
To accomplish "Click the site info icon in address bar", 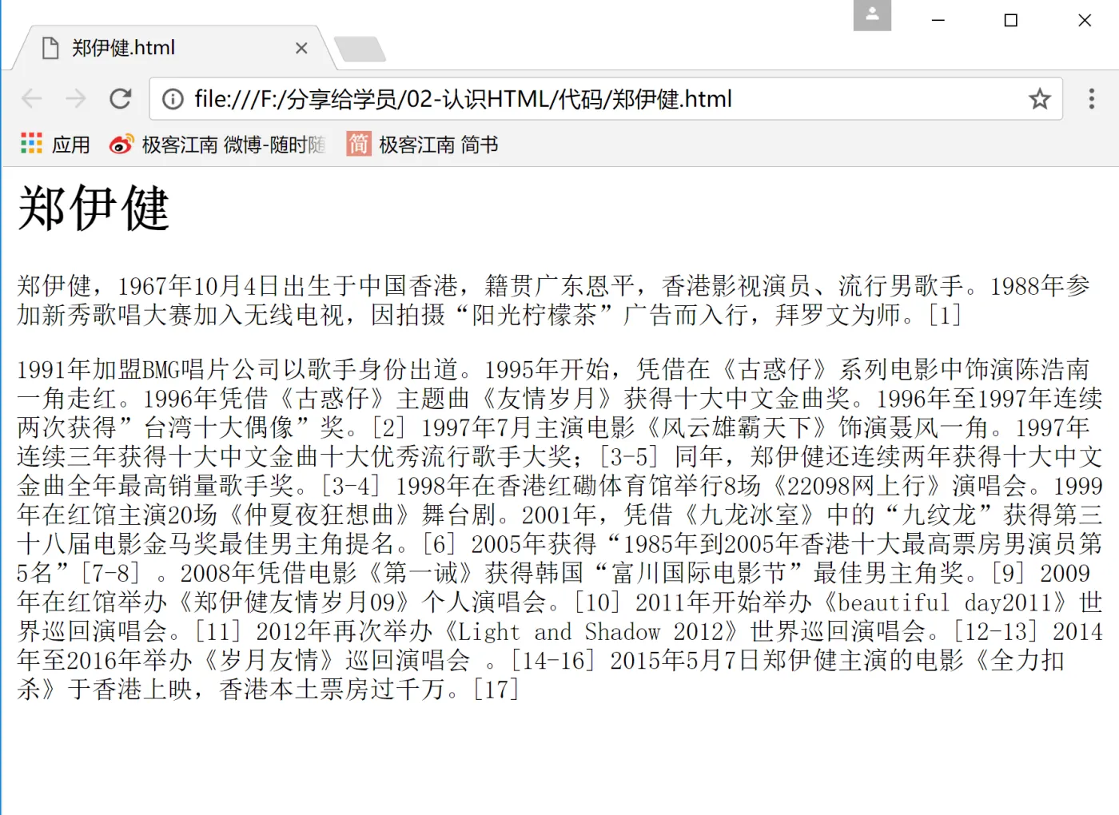I will [173, 99].
